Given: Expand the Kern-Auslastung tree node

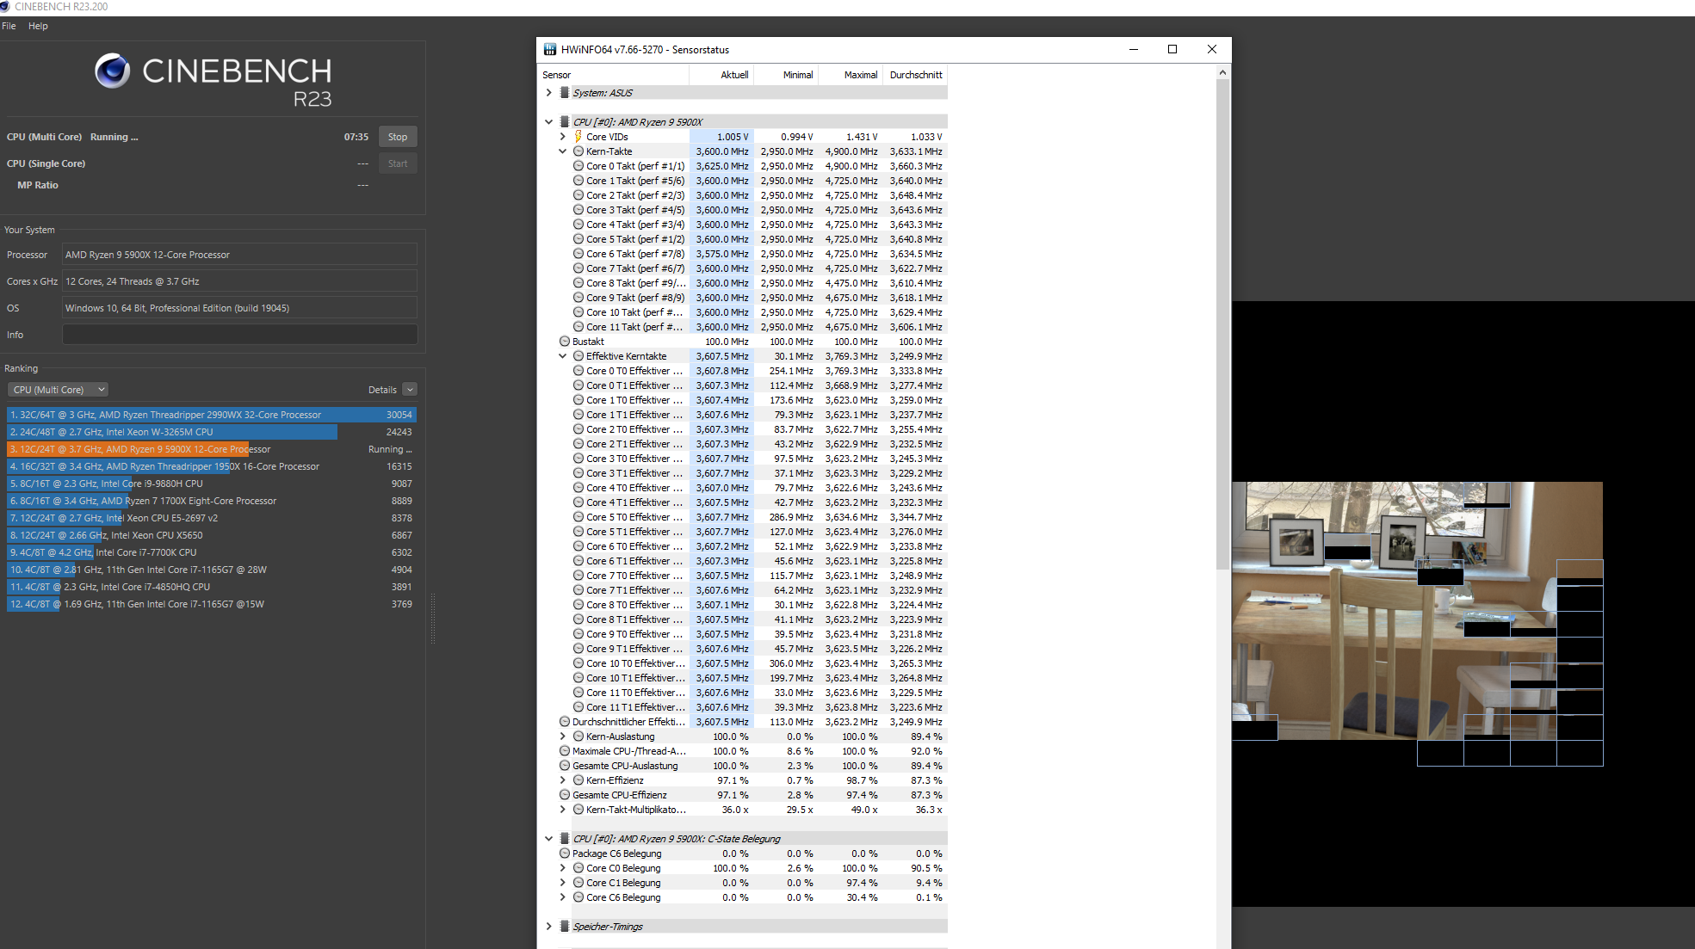Looking at the screenshot, I should (563, 736).
